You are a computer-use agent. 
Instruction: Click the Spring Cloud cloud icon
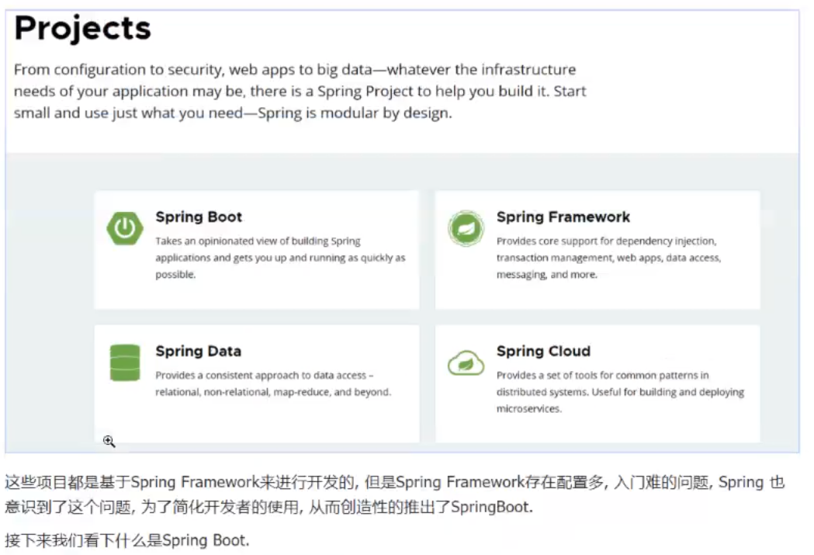click(466, 362)
